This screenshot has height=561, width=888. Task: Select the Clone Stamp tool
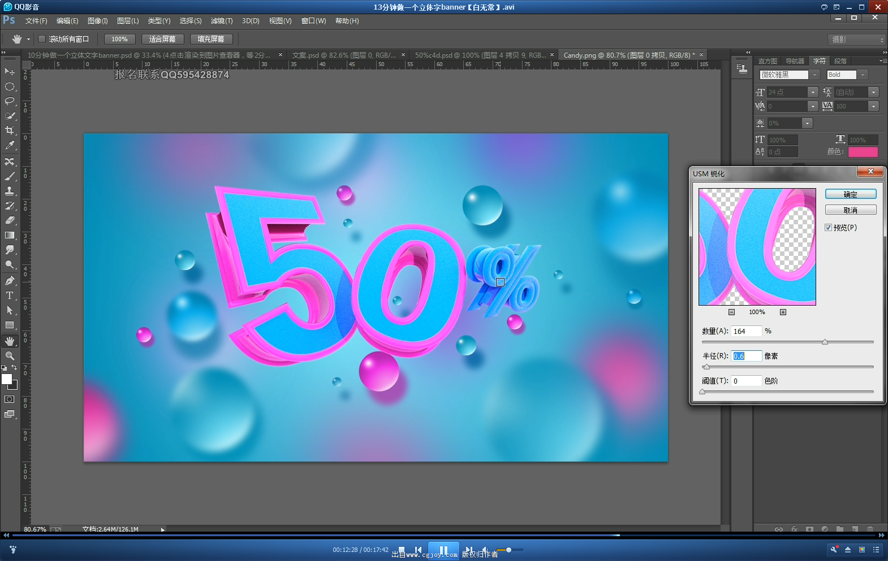[10, 191]
